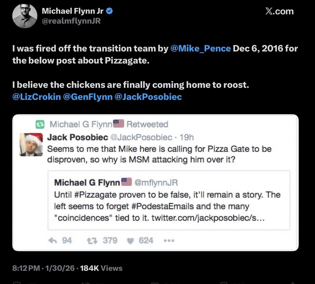Click the Michael Flynn Jr display name

[73, 11]
